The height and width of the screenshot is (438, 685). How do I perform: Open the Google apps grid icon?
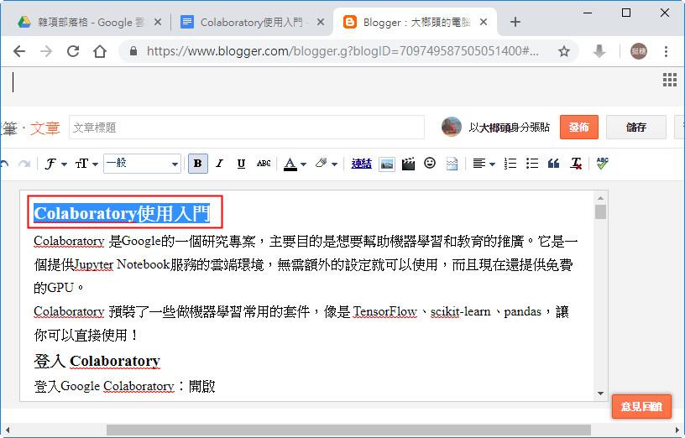669,80
